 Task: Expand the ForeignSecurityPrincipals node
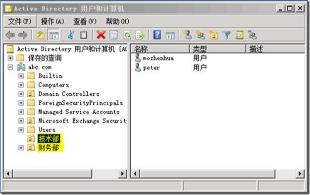point(21,103)
